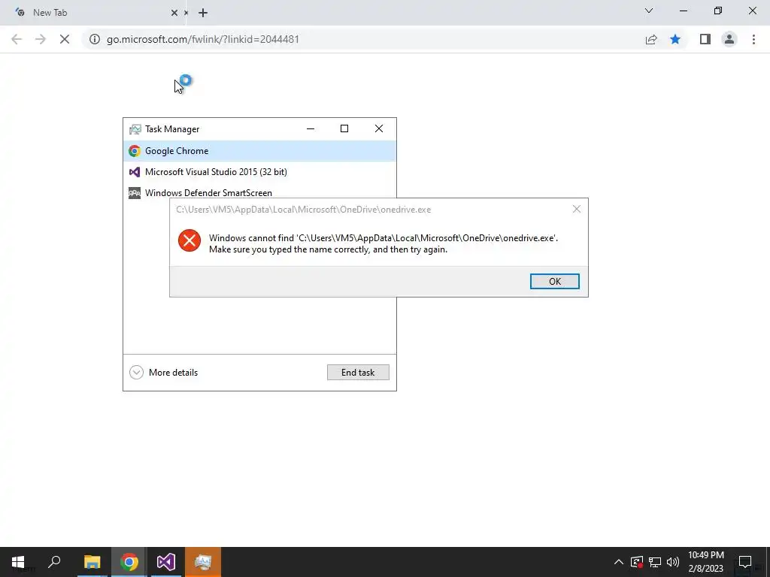
Task: Switch to Visual Studio from taskbar
Action: (x=166, y=562)
